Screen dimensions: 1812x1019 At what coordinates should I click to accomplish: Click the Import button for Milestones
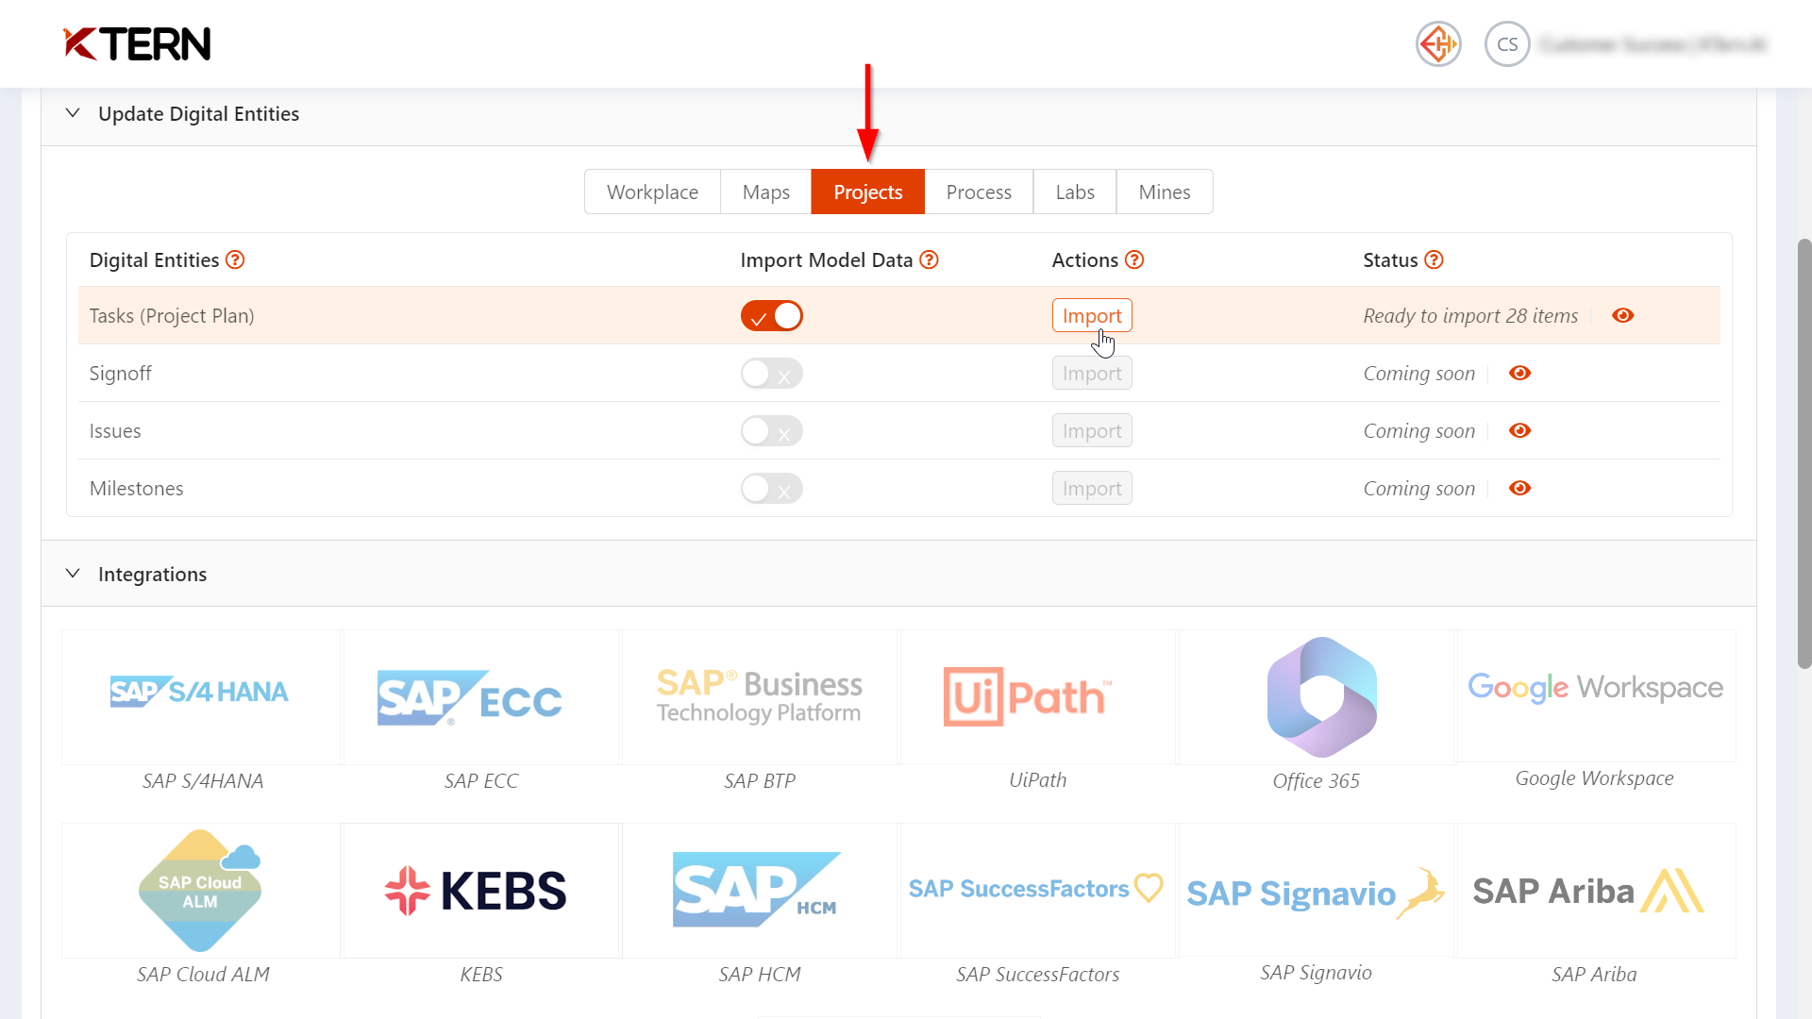click(x=1092, y=489)
